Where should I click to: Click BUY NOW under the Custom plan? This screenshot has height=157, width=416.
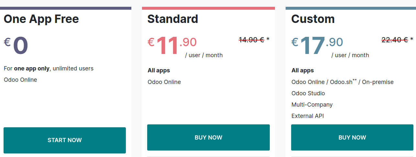tap(352, 138)
